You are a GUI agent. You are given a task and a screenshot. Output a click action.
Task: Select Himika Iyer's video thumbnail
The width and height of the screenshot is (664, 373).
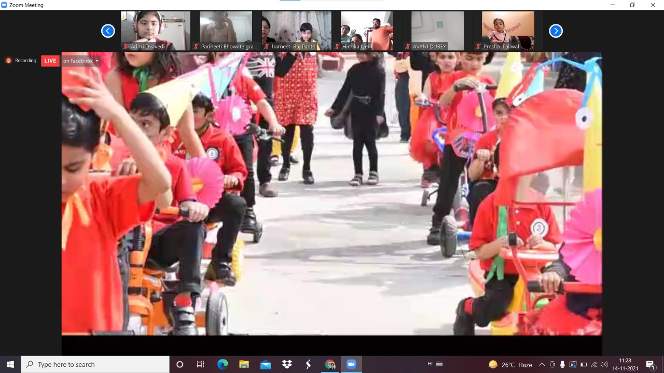tap(367, 31)
